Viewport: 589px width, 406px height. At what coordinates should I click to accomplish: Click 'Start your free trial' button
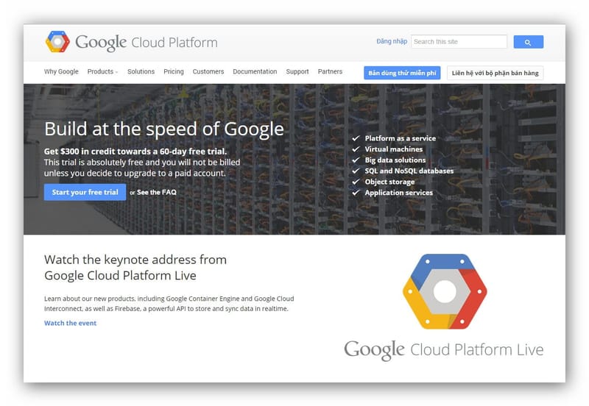(85, 192)
